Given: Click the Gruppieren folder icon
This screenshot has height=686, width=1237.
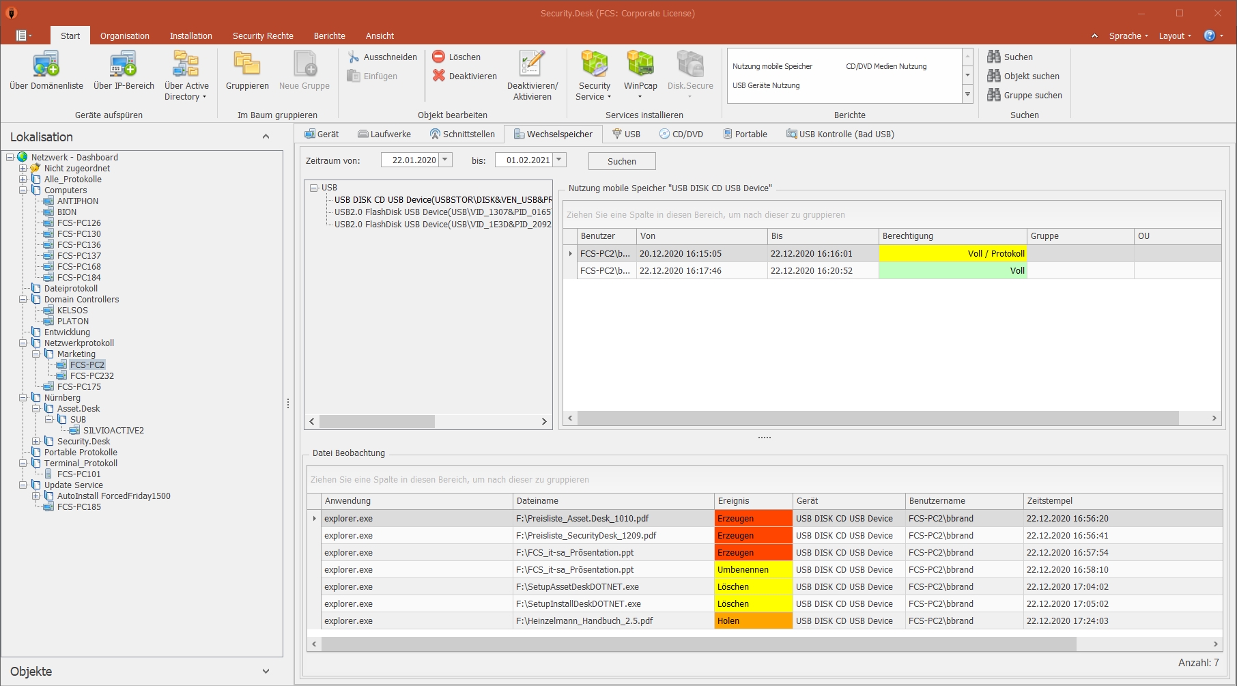Looking at the screenshot, I should [247, 65].
